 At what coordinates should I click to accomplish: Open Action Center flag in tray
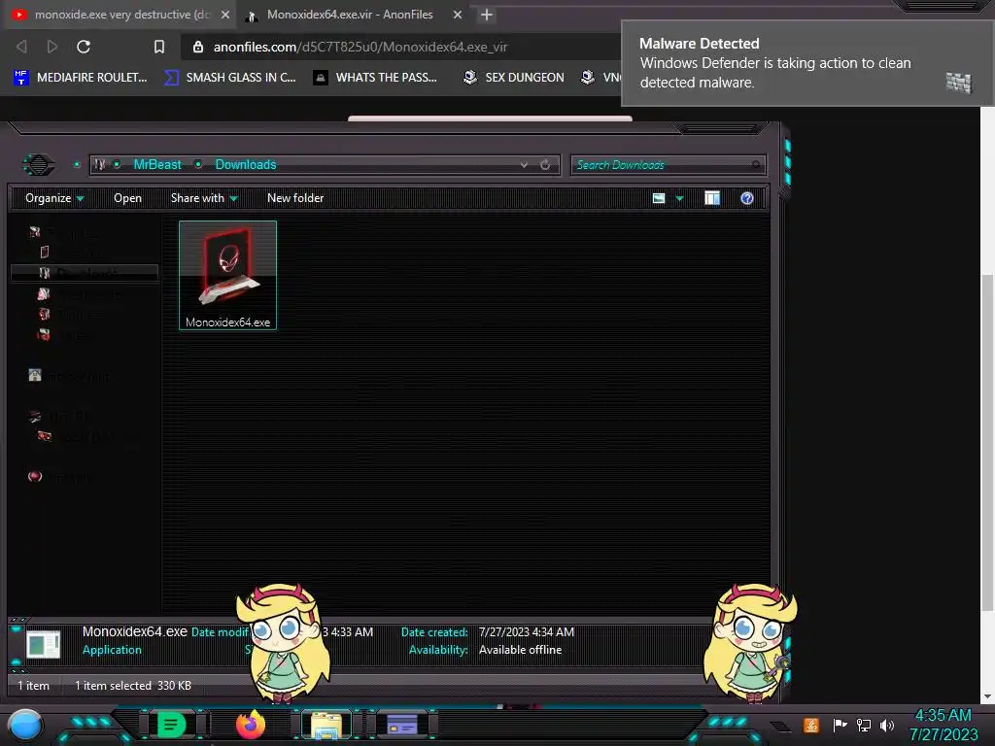click(840, 725)
